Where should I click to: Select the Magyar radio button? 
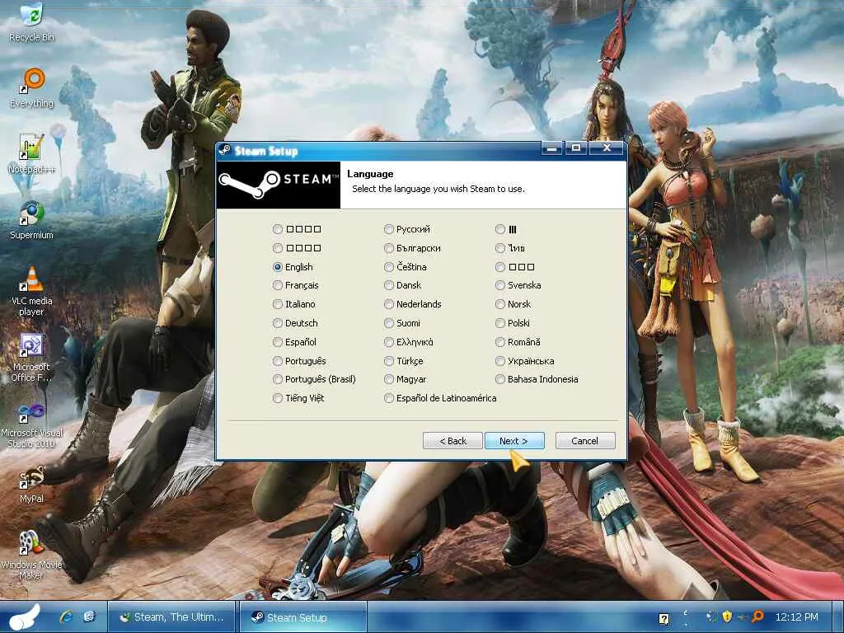tap(406, 379)
